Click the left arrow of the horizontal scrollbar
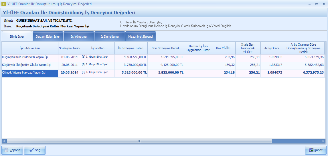The height and width of the screenshot is (156, 328). point(4,141)
